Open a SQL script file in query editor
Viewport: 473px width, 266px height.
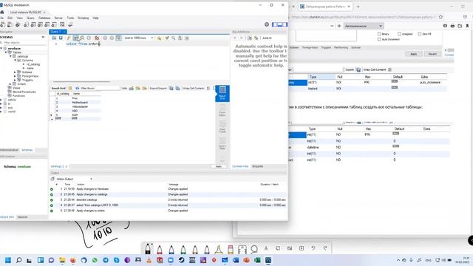(54, 38)
